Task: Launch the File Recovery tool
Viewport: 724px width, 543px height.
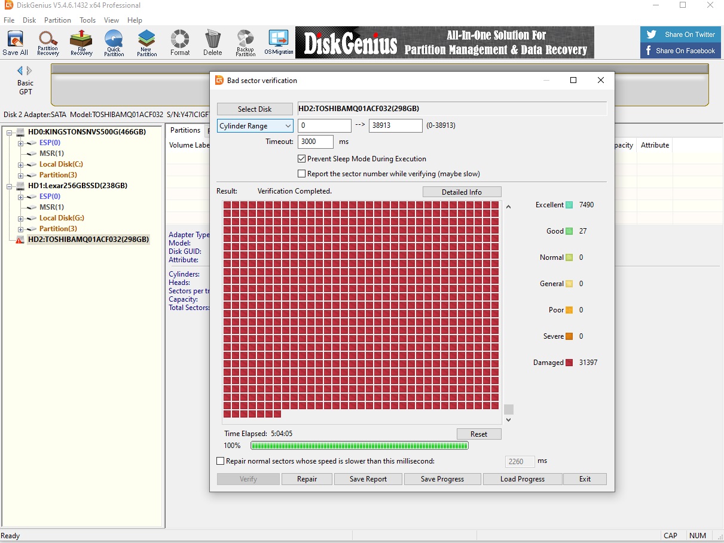Action: pyautogui.click(x=81, y=43)
